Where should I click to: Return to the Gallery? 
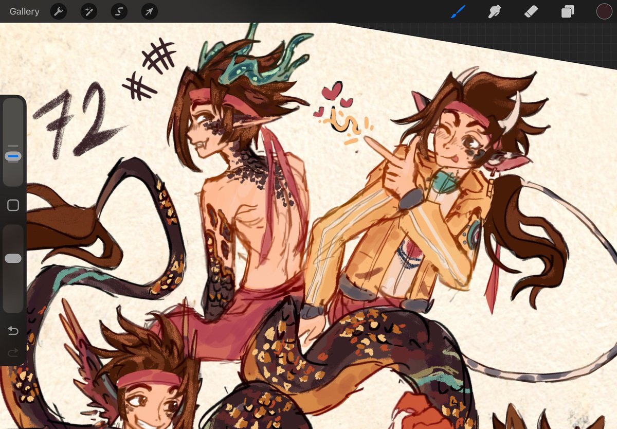[24, 11]
